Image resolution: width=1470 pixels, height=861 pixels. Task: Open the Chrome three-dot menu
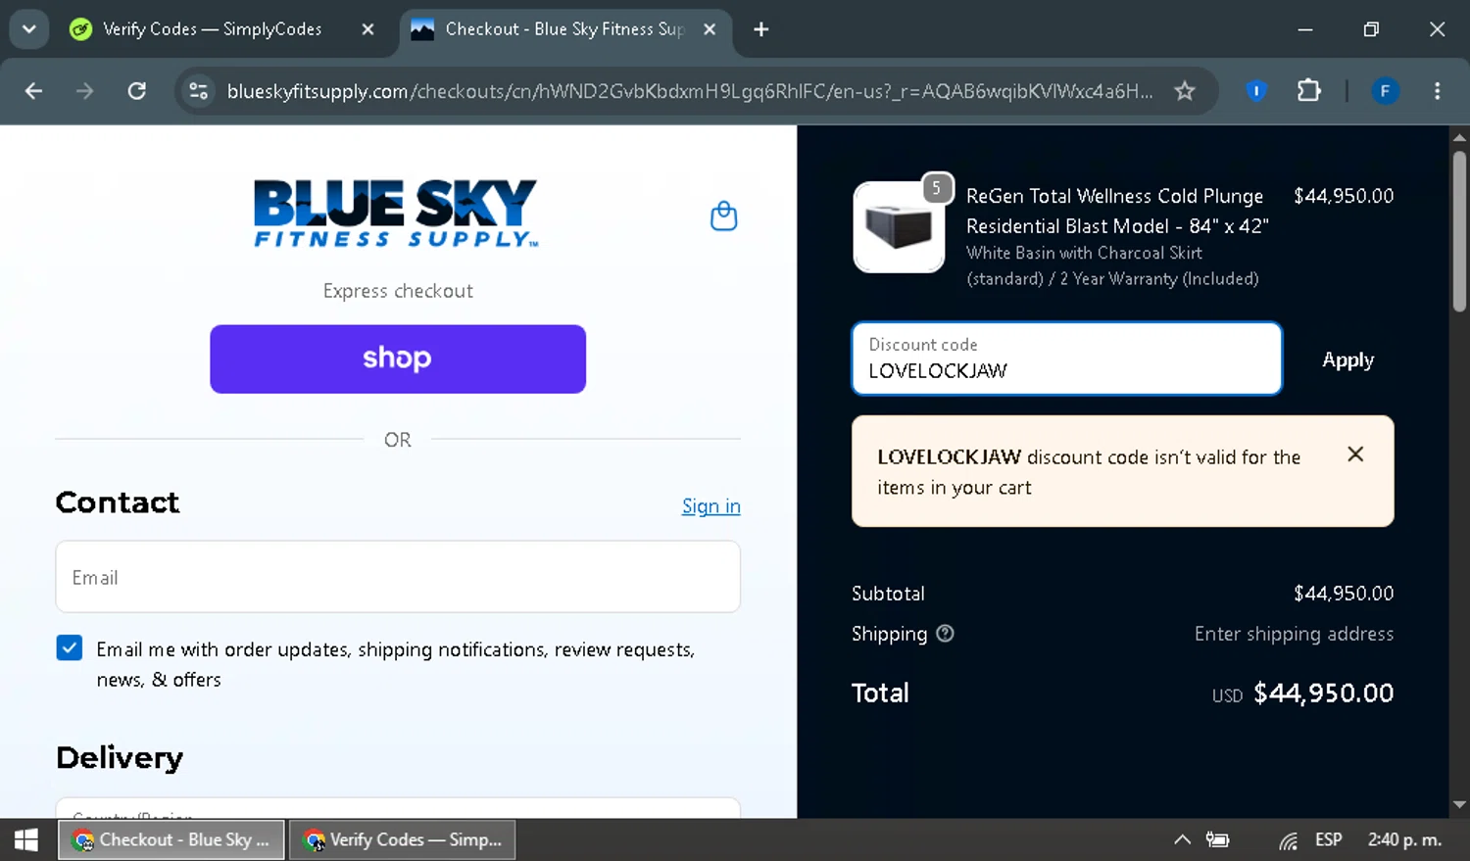tap(1438, 91)
